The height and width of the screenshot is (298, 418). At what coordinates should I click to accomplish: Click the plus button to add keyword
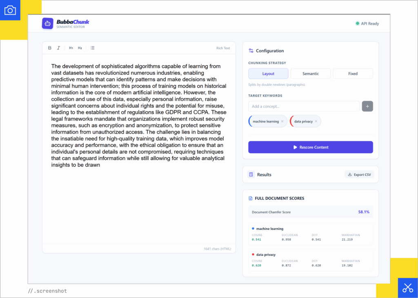tap(367, 106)
